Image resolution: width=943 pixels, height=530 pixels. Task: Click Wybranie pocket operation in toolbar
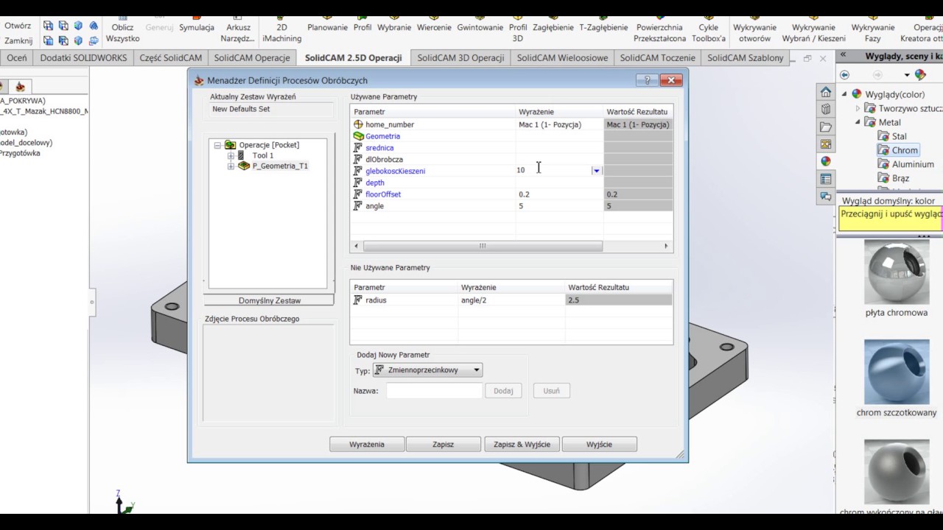pyautogui.click(x=394, y=23)
